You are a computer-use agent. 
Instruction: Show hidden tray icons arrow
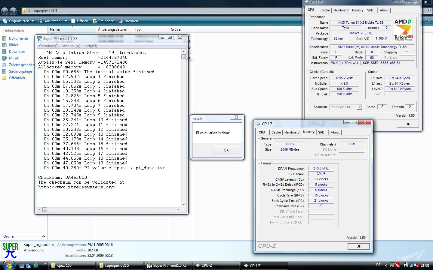click(x=386, y=265)
